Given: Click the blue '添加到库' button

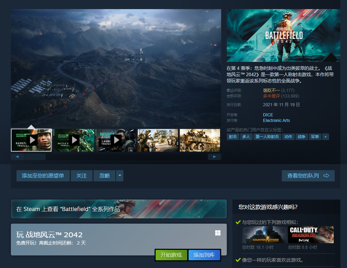Looking at the screenshot, I should pos(204,255).
